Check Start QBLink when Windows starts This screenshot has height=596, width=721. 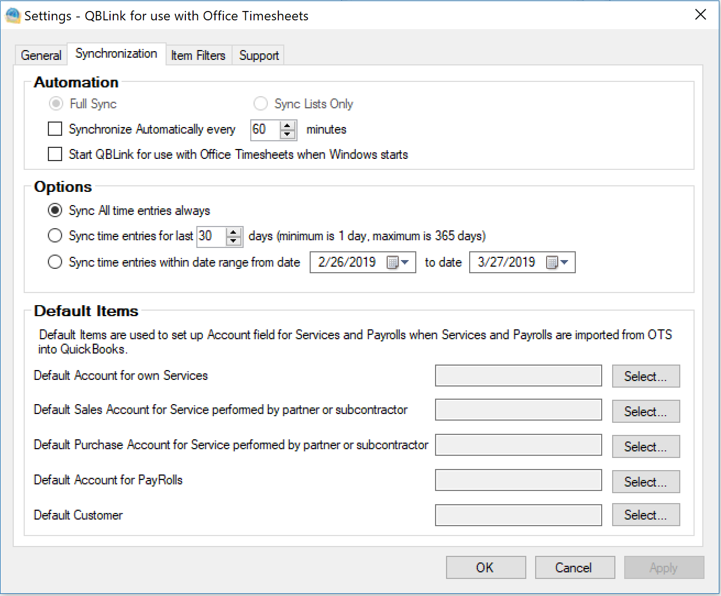click(x=55, y=154)
